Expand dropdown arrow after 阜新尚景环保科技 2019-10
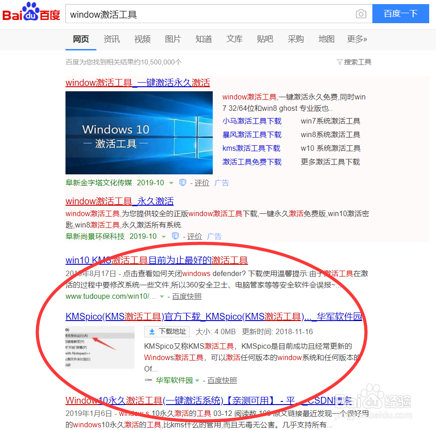This screenshot has width=436, height=430. point(164,237)
